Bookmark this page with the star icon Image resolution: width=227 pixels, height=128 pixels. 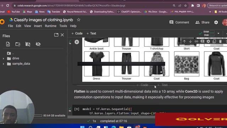point(186,6)
